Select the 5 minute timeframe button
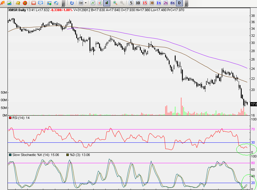 click(131, 3)
